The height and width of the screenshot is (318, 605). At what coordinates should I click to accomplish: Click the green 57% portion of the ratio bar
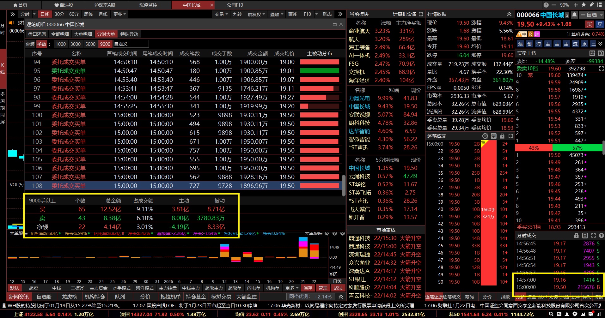click(577, 148)
